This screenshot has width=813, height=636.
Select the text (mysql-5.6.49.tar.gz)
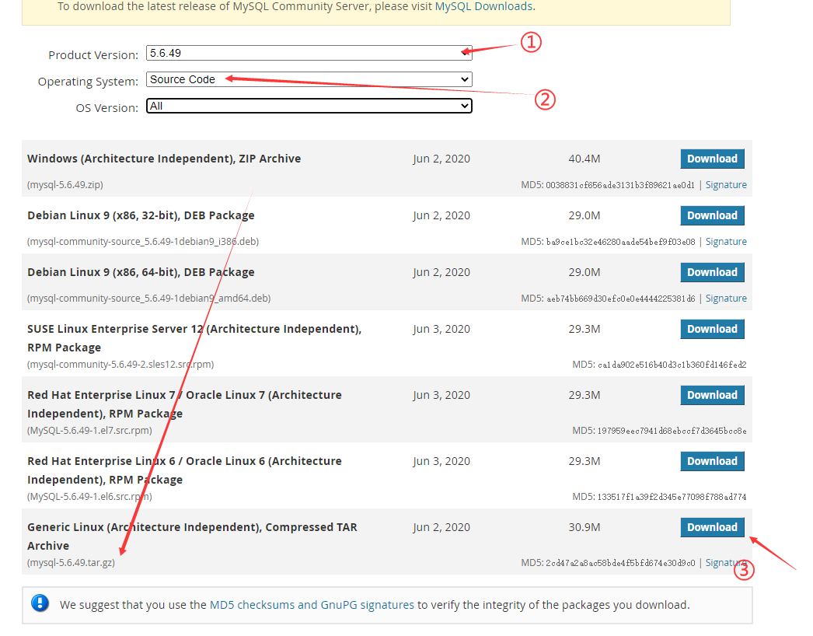tap(71, 563)
